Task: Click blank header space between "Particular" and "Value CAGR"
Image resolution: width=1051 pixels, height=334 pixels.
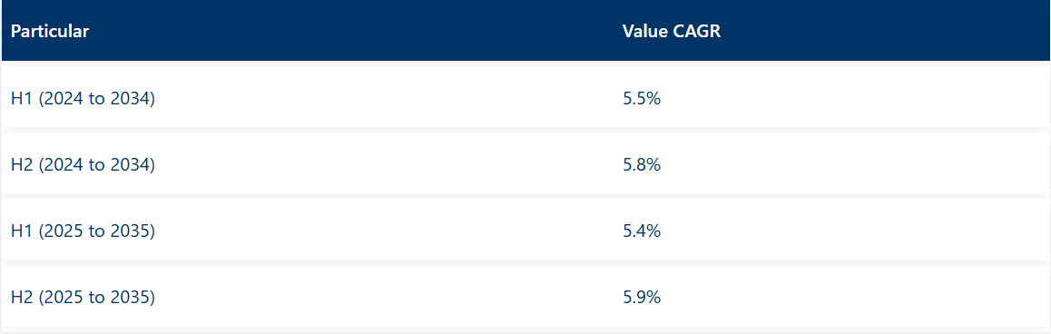Action: [x=355, y=32]
